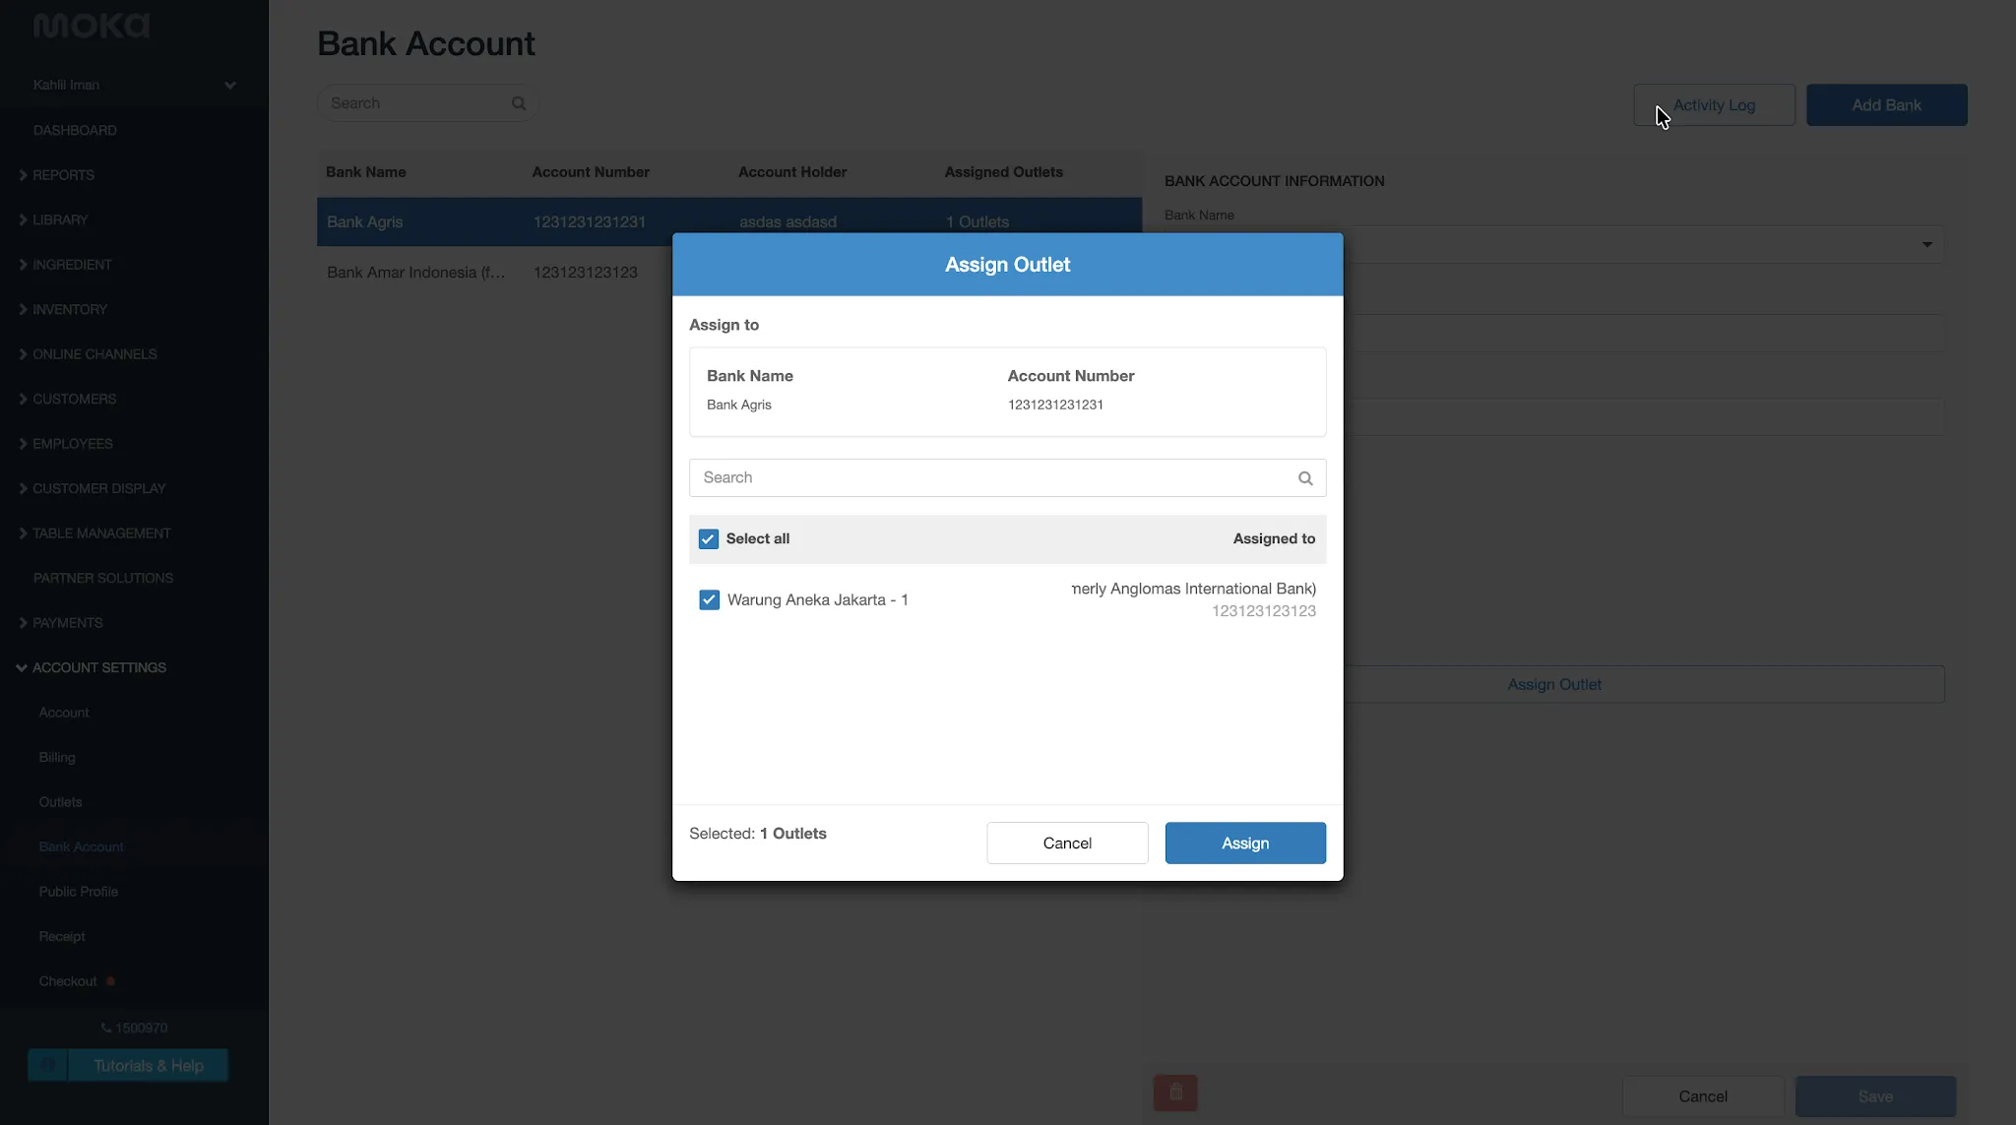Click the Add Bank button
The height and width of the screenshot is (1125, 2016).
1886,105
